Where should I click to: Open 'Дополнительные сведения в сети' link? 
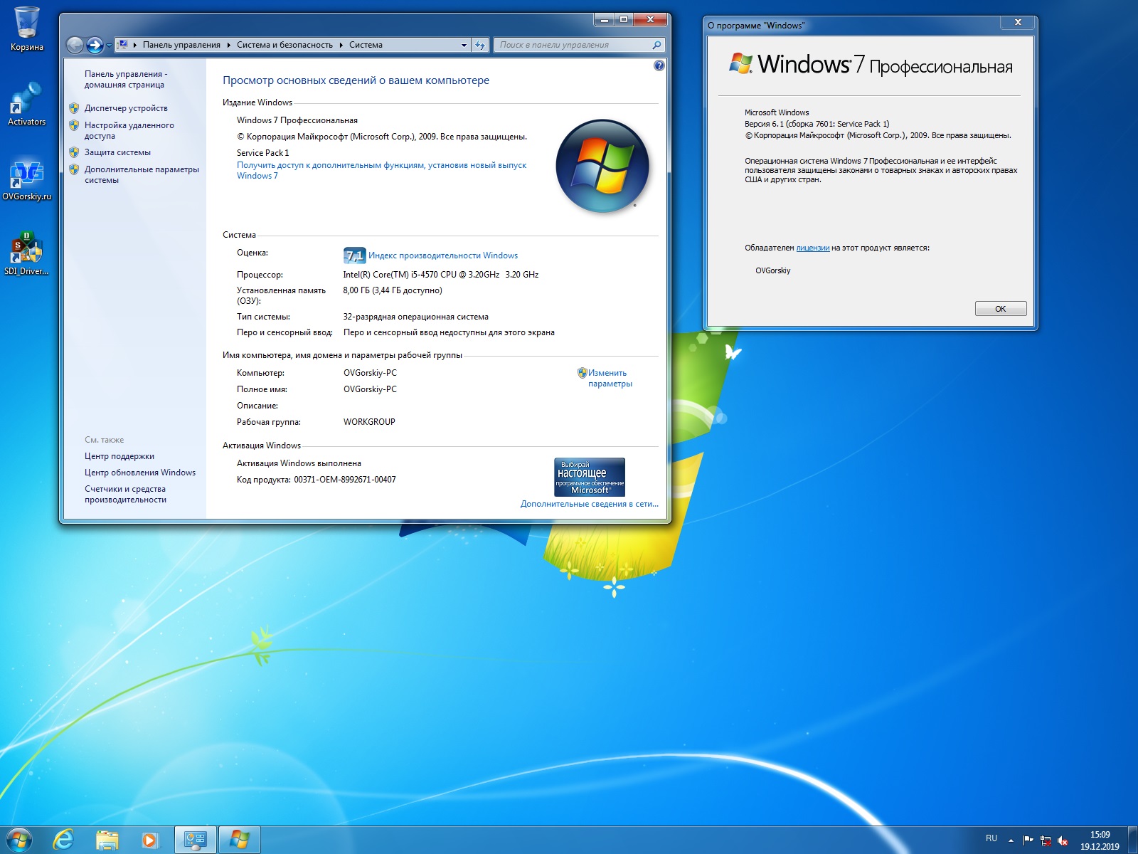(x=589, y=504)
